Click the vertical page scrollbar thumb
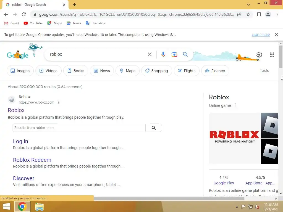The height and width of the screenshot is (212, 283). [x=281, y=57]
